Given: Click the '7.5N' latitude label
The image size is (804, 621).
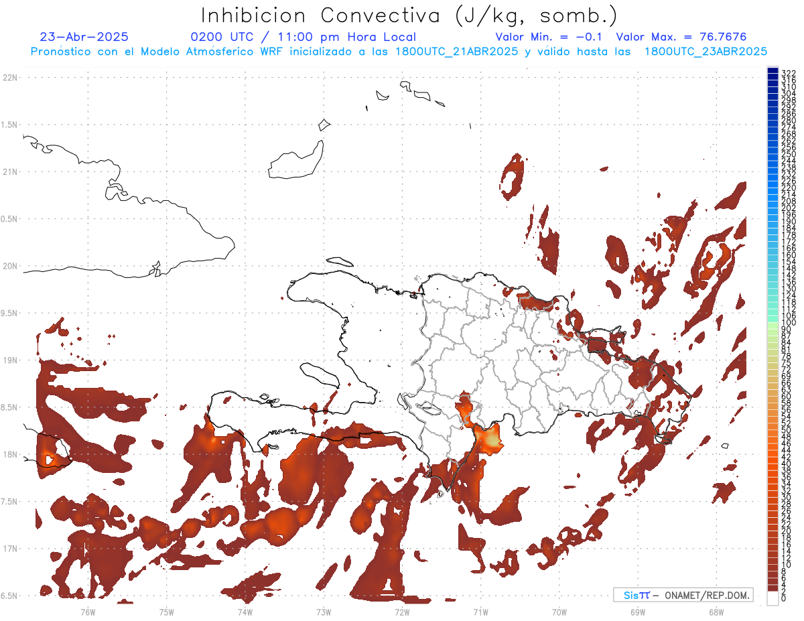Looking at the screenshot, I should (10, 502).
